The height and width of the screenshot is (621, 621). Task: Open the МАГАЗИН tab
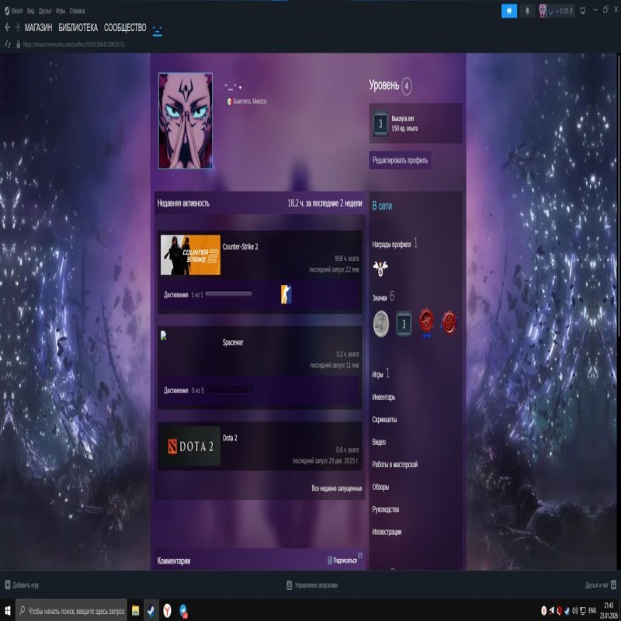(38, 28)
